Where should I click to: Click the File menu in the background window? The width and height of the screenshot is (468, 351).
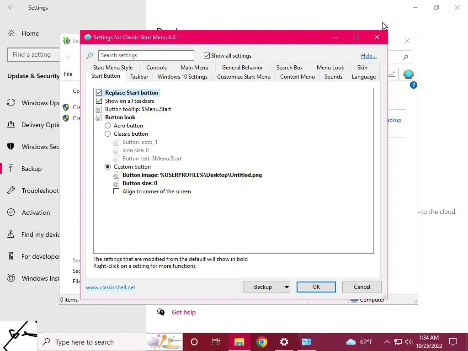pyautogui.click(x=68, y=74)
